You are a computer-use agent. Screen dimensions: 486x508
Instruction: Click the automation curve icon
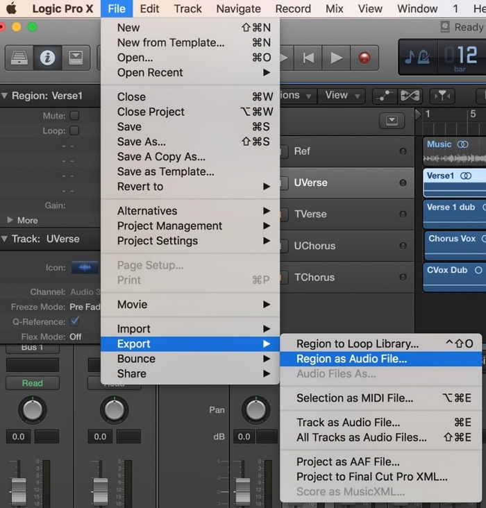(x=385, y=96)
